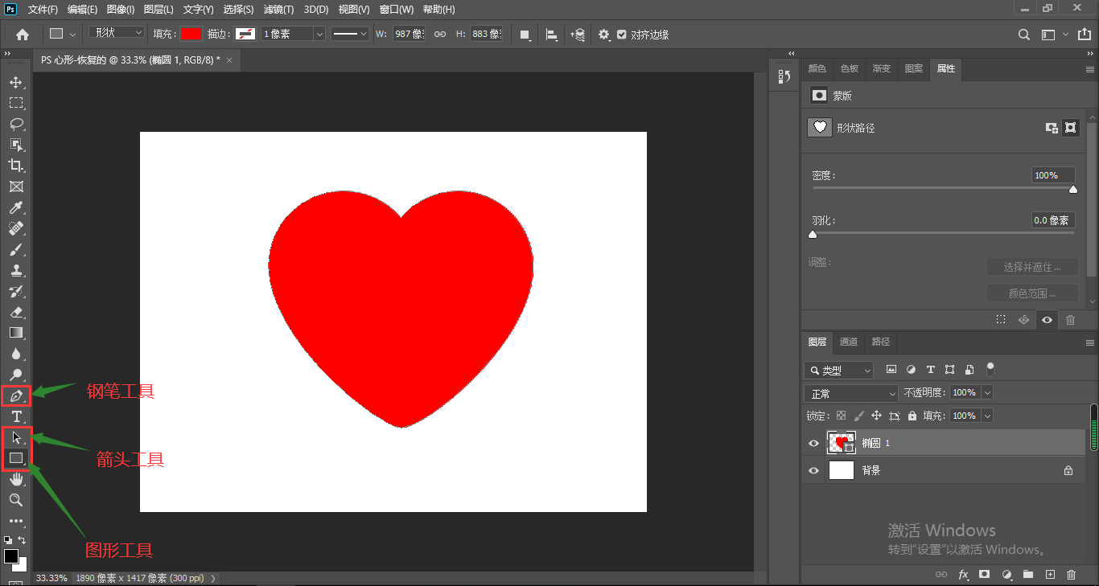The image size is (1099, 586).
Task: Delete layer with trash icon
Action: [x=1071, y=575]
